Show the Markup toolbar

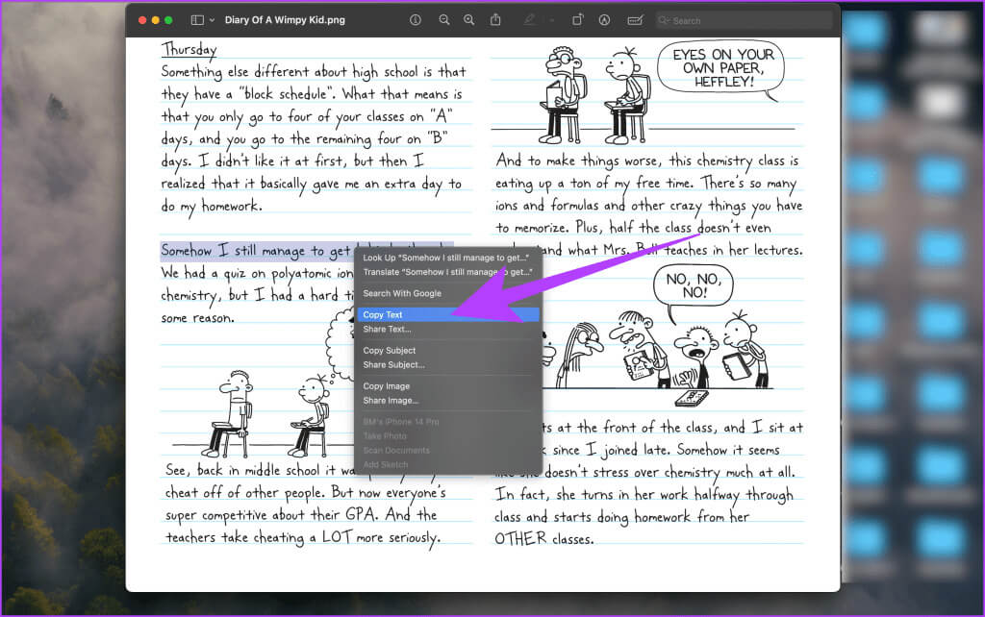604,20
